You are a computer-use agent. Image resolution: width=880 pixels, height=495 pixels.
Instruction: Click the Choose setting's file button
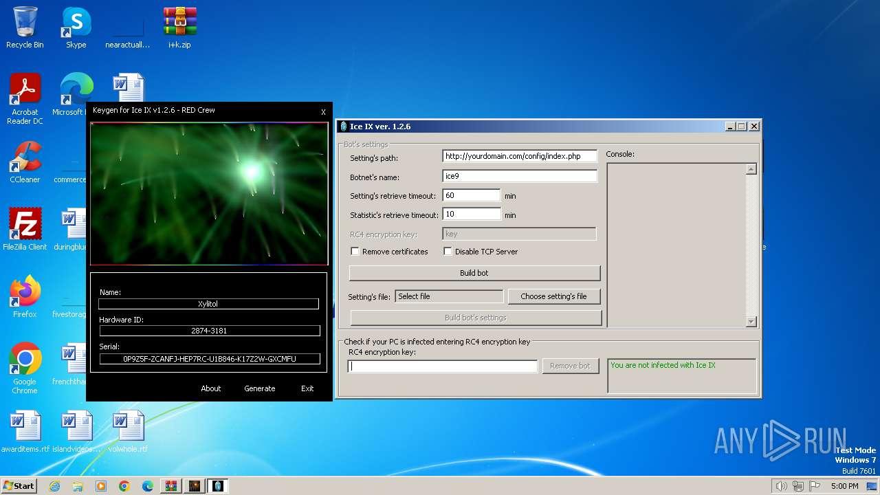553,296
